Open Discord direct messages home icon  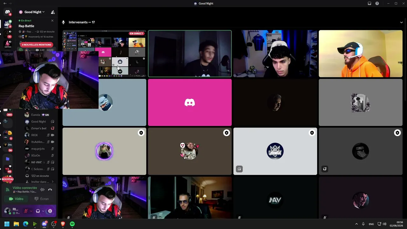click(8, 12)
